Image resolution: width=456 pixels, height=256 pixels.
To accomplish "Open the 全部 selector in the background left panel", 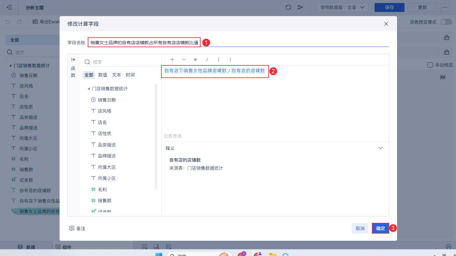I will tap(33, 40).
